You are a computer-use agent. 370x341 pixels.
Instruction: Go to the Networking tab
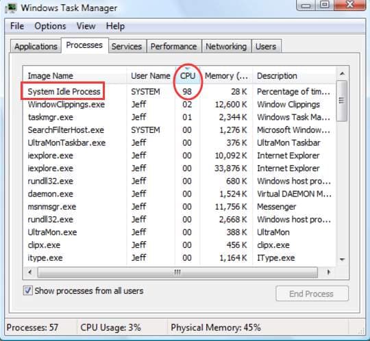point(226,47)
